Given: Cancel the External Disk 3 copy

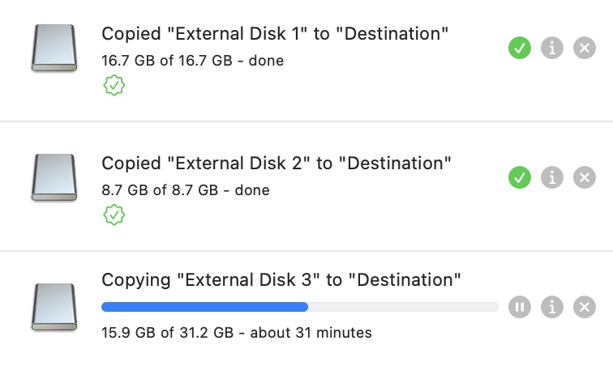Looking at the screenshot, I should [x=584, y=307].
